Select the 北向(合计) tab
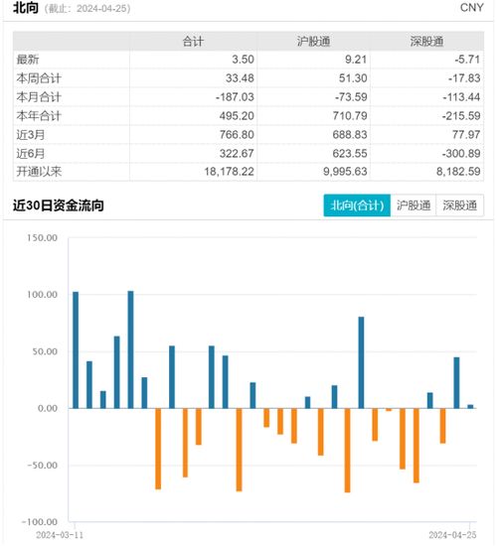This screenshot has width=497, height=546. 357,205
